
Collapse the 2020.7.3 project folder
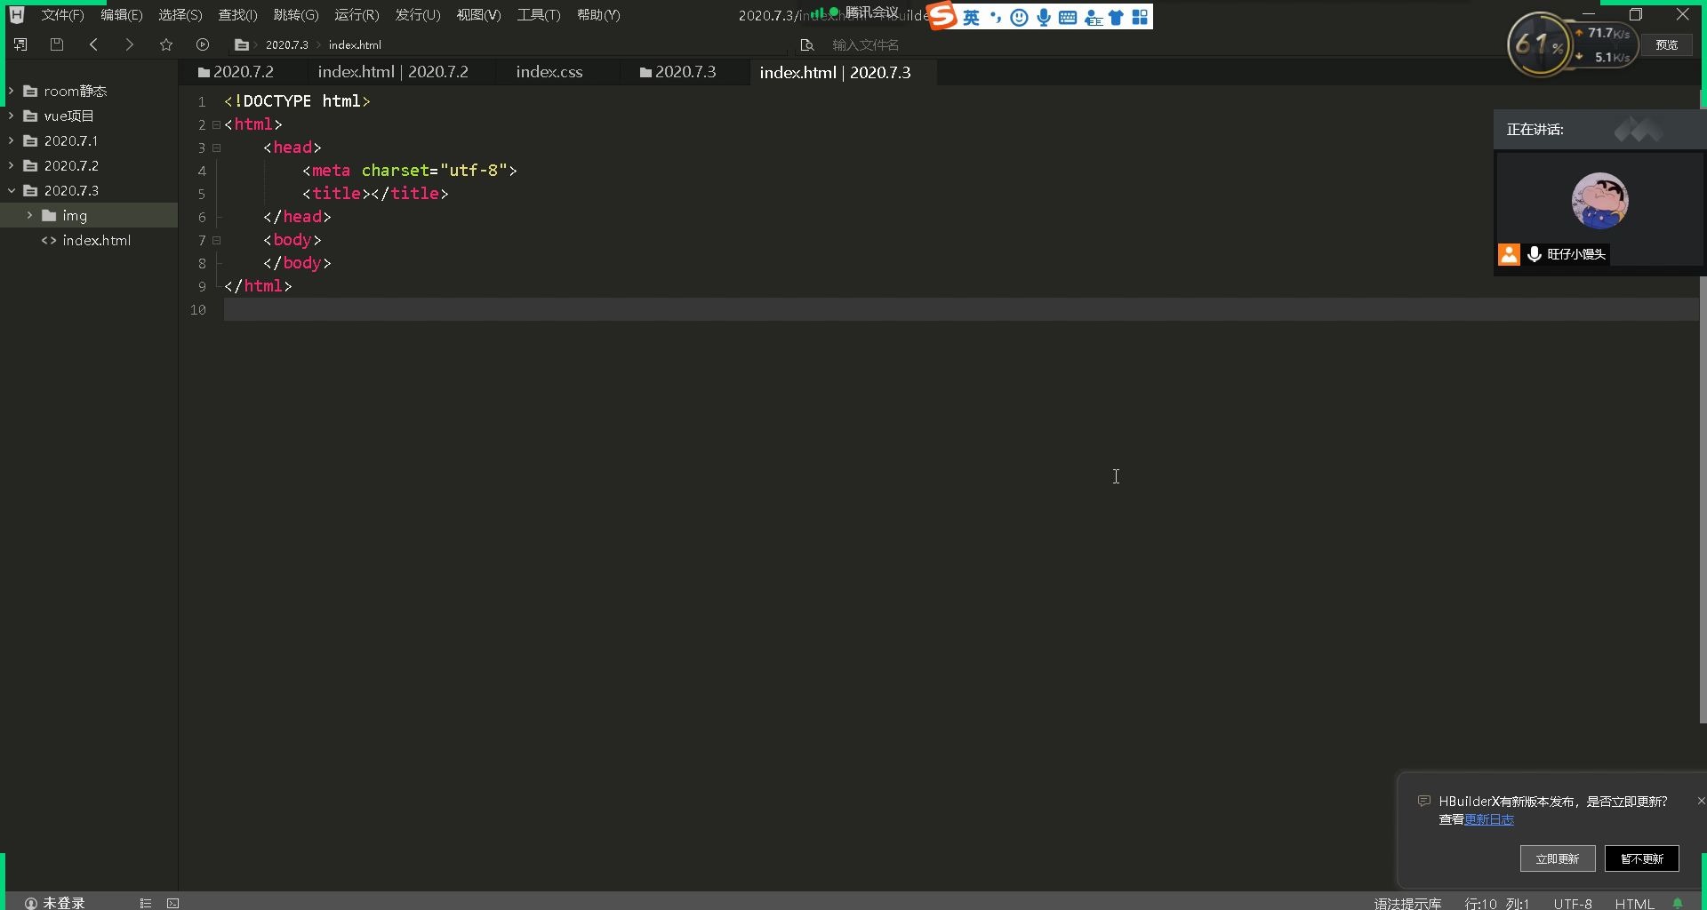click(x=12, y=190)
